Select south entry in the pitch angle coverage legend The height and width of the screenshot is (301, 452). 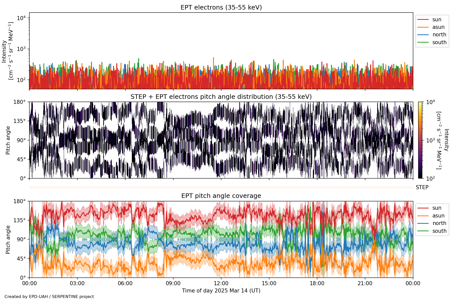(439, 231)
